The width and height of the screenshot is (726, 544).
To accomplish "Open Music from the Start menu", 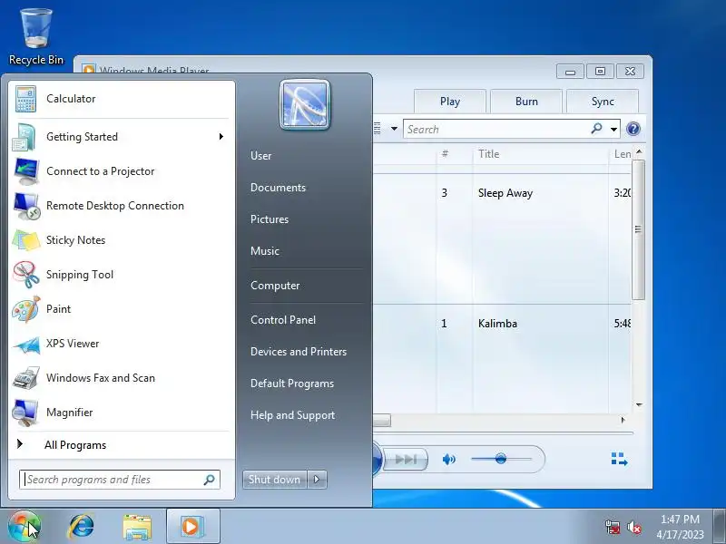I will tap(265, 251).
